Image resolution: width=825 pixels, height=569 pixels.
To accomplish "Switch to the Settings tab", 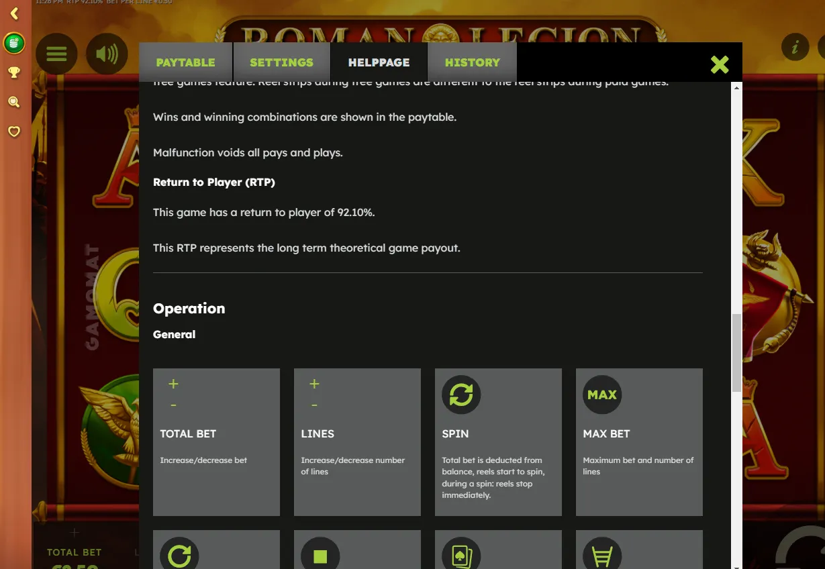I will (x=281, y=62).
